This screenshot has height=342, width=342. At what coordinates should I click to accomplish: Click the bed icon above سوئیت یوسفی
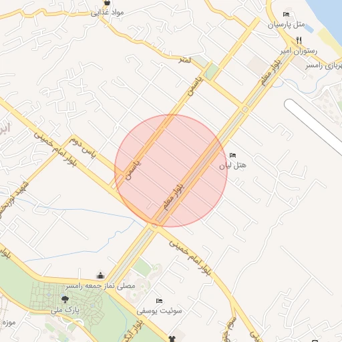[x=159, y=301]
